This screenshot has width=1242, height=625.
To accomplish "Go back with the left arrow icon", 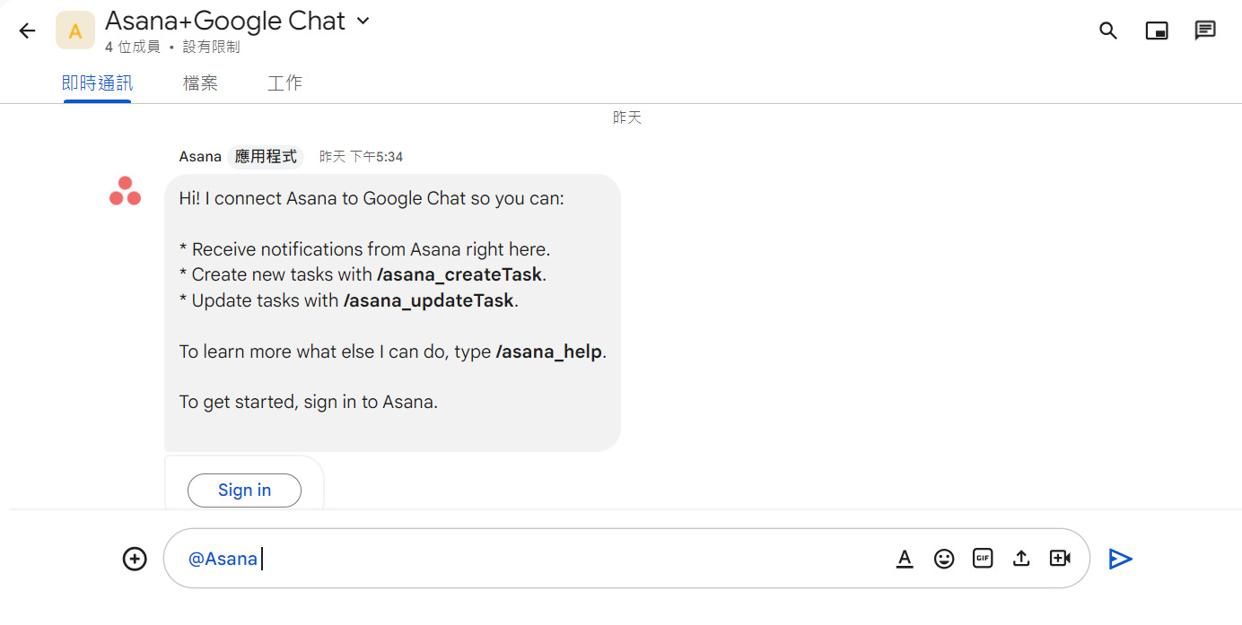I will click(x=28, y=30).
